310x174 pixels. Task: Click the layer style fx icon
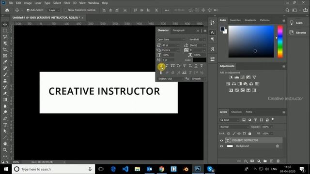246,161
